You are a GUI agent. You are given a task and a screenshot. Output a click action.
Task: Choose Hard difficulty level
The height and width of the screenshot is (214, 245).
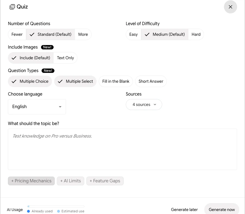[x=196, y=34]
